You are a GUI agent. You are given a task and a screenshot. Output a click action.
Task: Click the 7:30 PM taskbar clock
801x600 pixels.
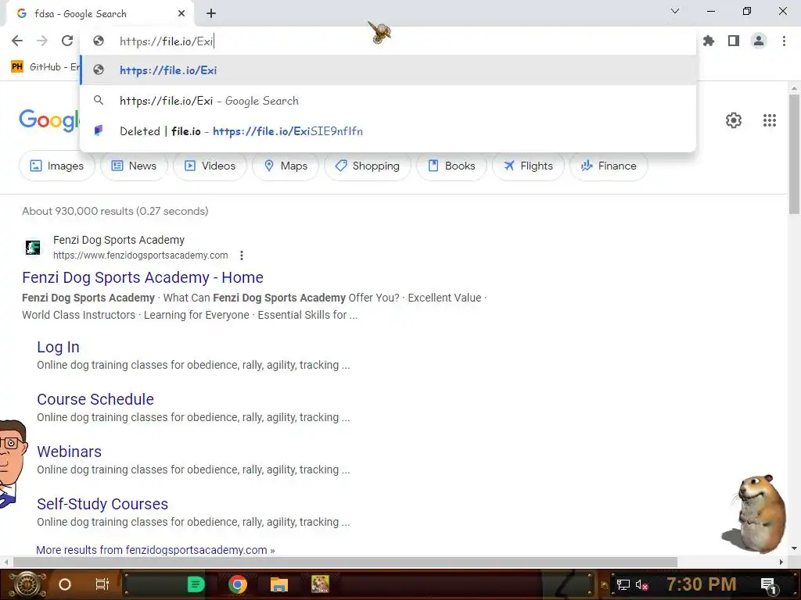point(702,584)
